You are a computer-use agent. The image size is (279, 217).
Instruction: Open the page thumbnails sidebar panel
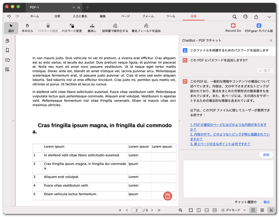(x=7, y=41)
